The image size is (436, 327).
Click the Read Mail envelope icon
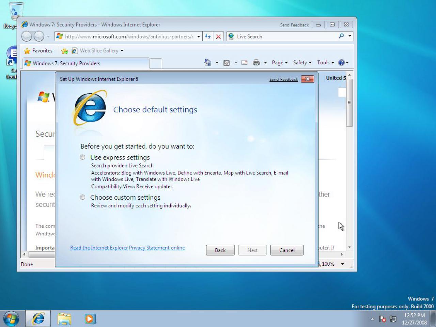tap(244, 63)
